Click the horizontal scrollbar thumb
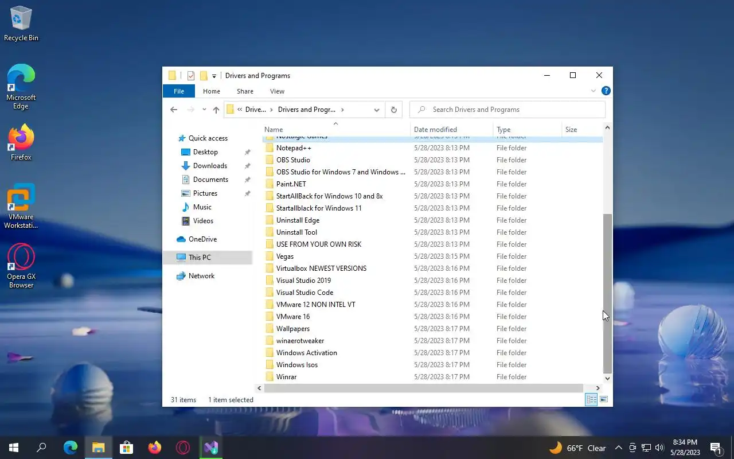The width and height of the screenshot is (734, 459). (423, 388)
